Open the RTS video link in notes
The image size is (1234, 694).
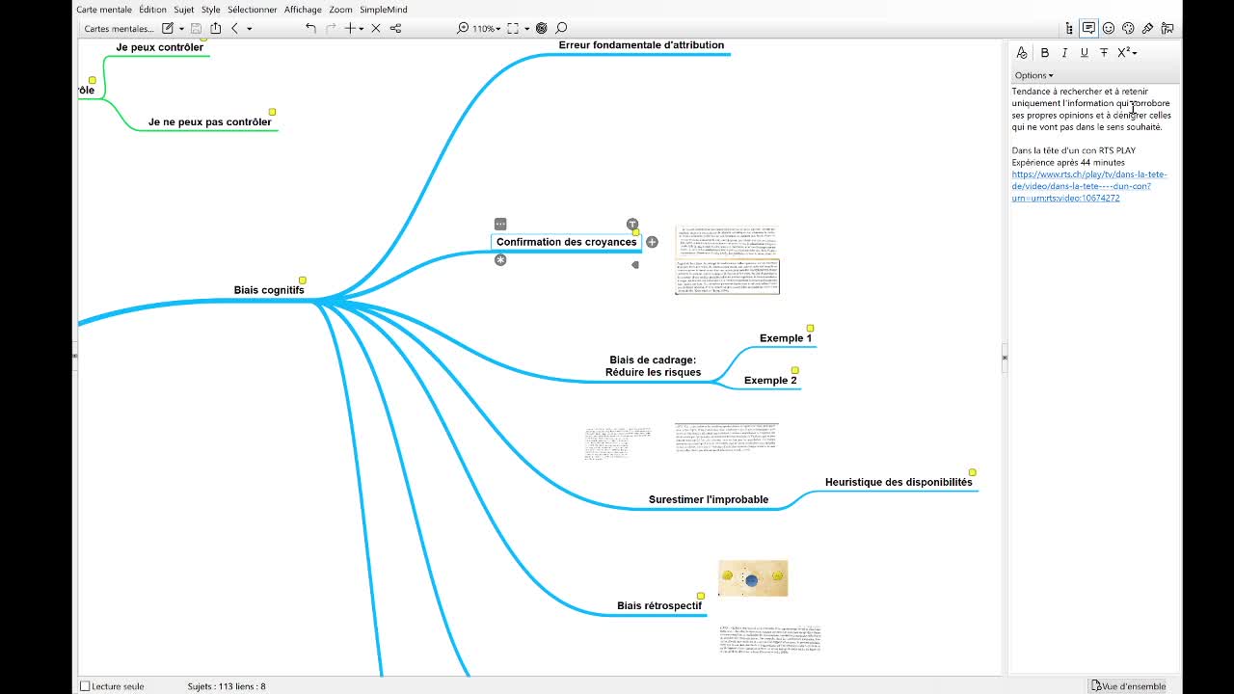(1088, 186)
